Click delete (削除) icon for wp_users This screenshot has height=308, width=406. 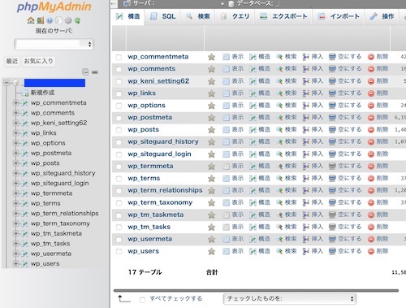click(371, 251)
